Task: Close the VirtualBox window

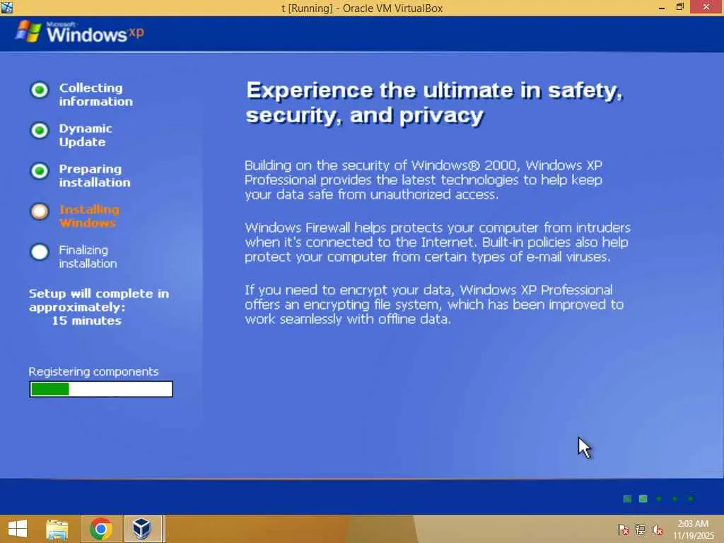Action: pyautogui.click(x=706, y=7)
